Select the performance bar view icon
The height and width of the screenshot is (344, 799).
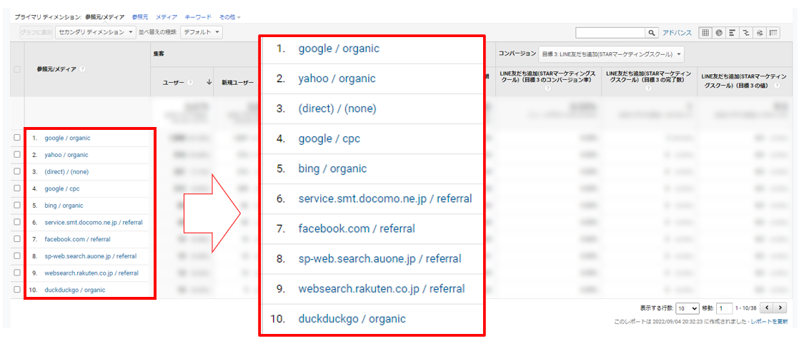[x=732, y=33]
